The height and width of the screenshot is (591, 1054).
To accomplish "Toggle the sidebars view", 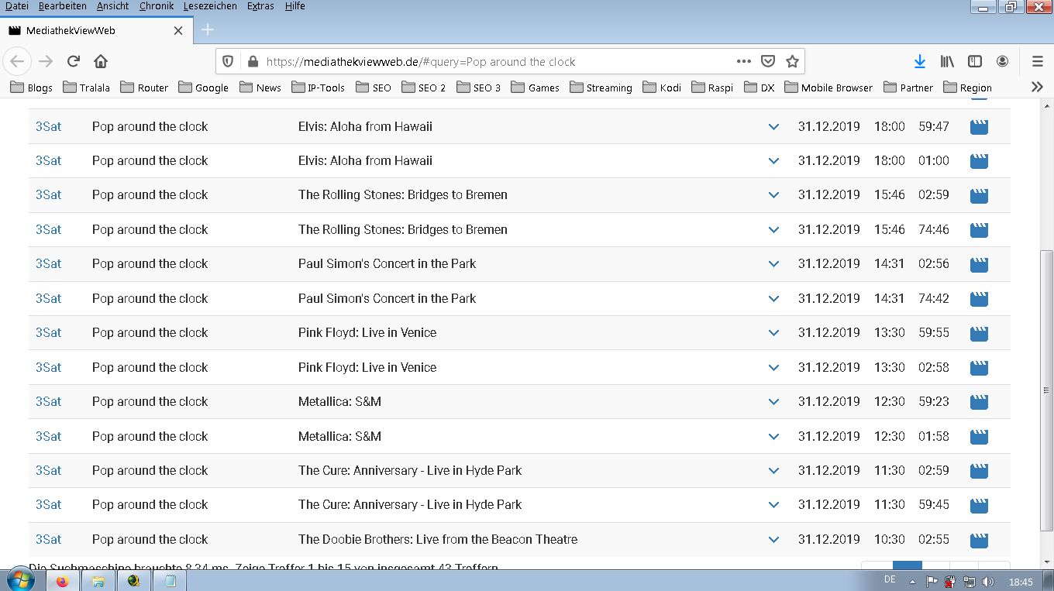I will (x=975, y=61).
